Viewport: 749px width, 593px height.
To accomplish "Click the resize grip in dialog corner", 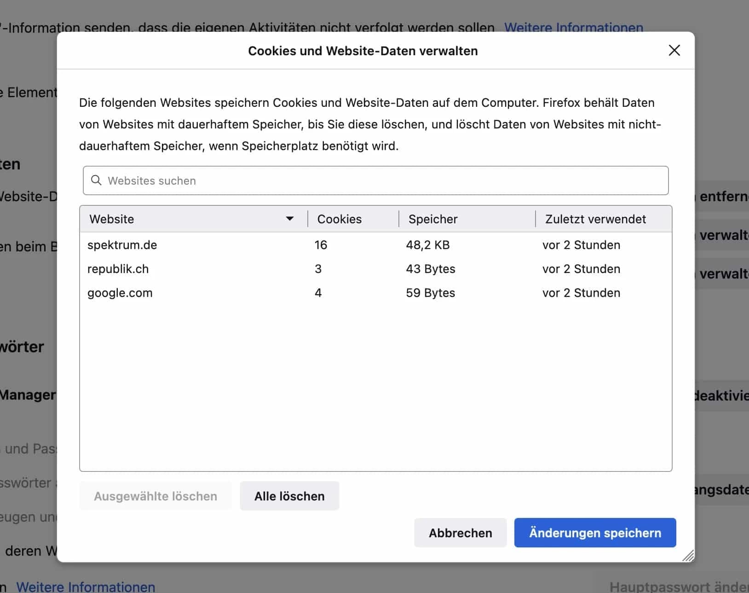I will pos(688,556).
